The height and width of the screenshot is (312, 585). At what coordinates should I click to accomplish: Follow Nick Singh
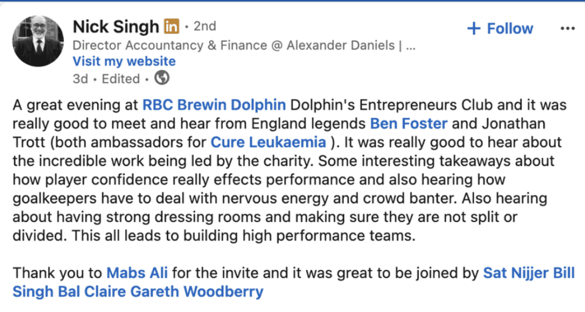(499, 29)
